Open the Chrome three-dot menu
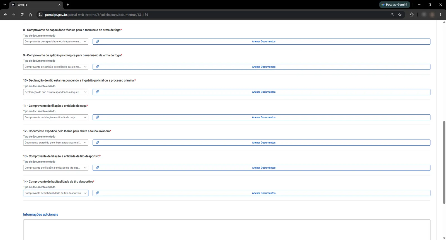Screen dimensions: 446x240 tap(441, 15)
